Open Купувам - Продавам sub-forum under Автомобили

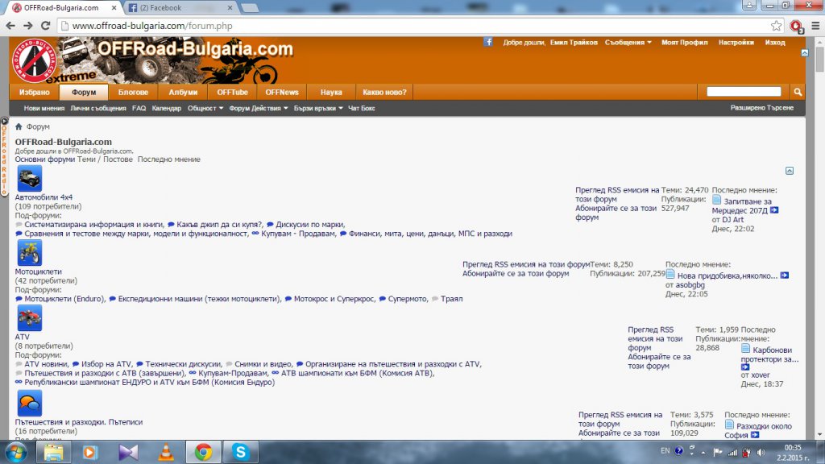pos(298,233)
